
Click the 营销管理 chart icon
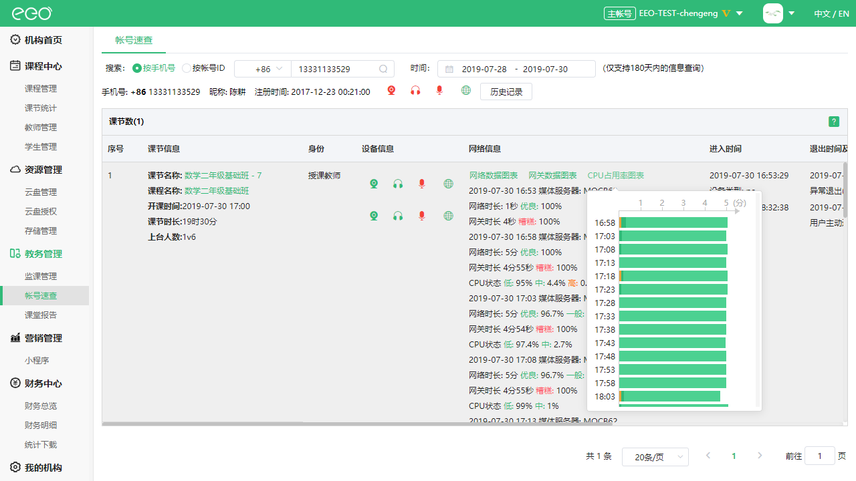point(15,338)
